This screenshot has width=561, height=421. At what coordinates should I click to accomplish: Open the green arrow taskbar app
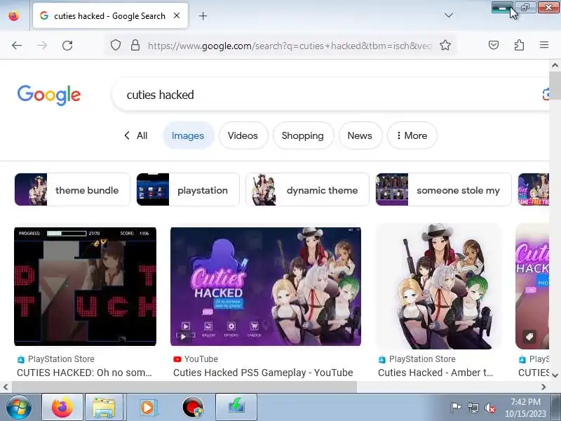pyautogui.click(x=236, y=407)
